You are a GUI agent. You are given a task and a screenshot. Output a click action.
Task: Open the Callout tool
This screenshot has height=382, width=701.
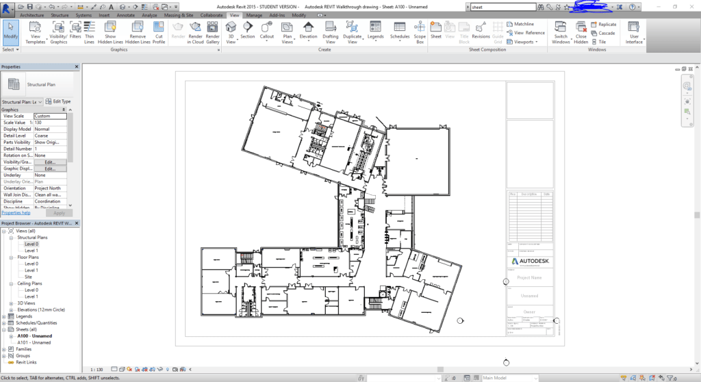point(266,31)
